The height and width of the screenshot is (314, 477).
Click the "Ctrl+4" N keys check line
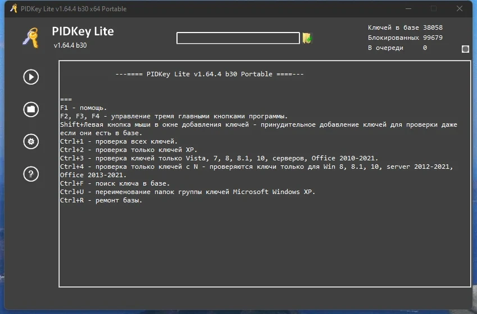[x=256, y=167]
